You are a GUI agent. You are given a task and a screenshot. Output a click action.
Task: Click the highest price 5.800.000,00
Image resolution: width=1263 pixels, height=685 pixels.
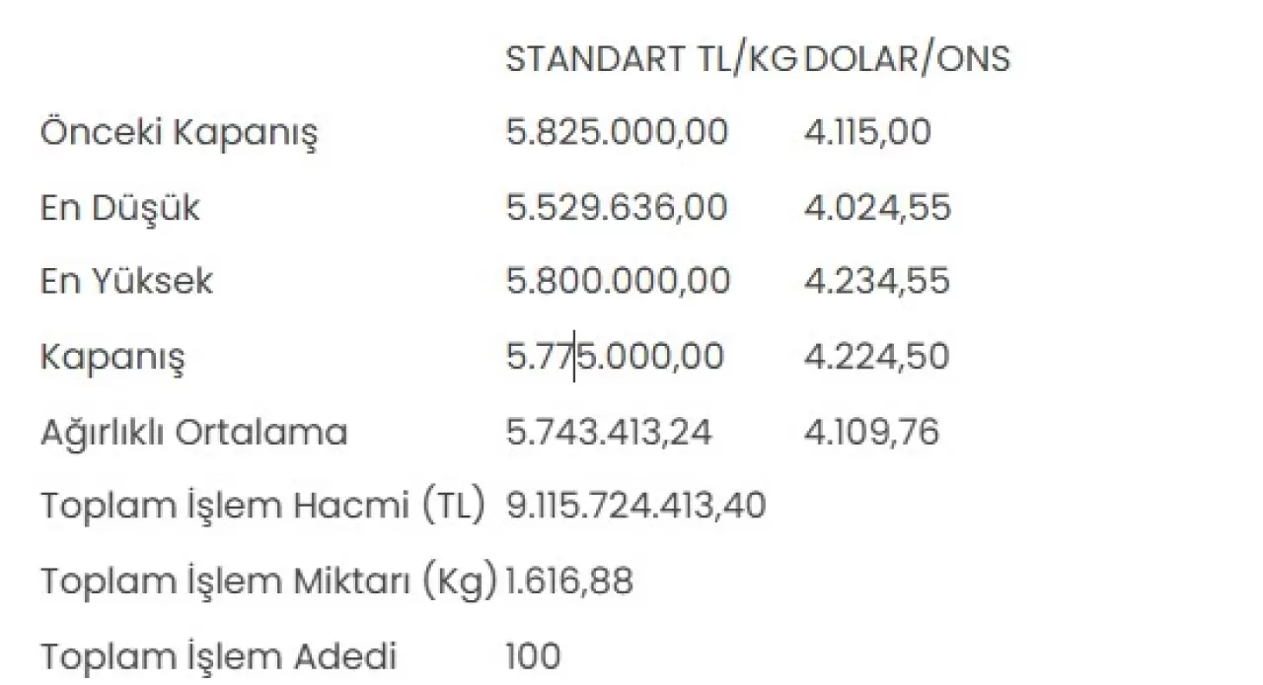618,281
